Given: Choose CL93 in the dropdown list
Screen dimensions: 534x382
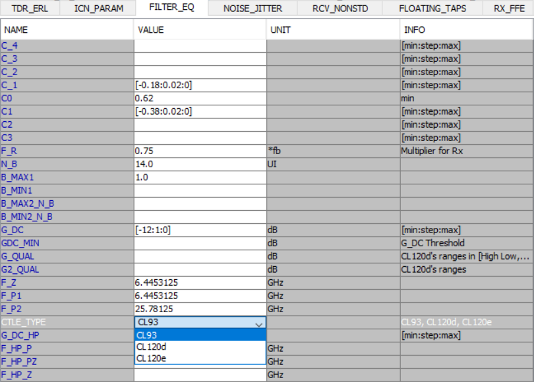Looking at the screenshot, I should click(200, 335).
